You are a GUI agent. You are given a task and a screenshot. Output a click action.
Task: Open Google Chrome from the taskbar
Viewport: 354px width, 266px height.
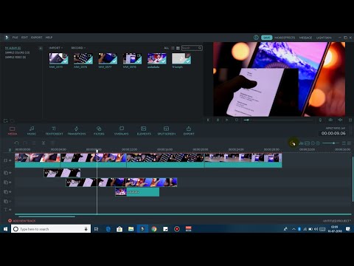[154, 229]
